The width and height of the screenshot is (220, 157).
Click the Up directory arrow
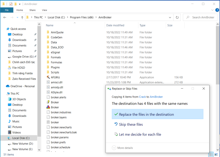(22, 17)
